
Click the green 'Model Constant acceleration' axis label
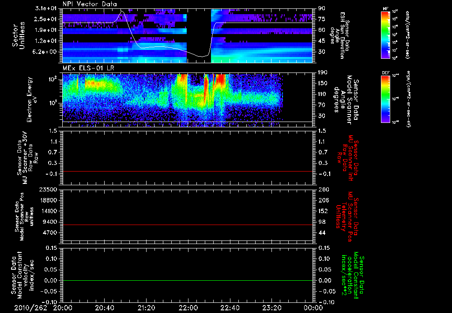353,275
